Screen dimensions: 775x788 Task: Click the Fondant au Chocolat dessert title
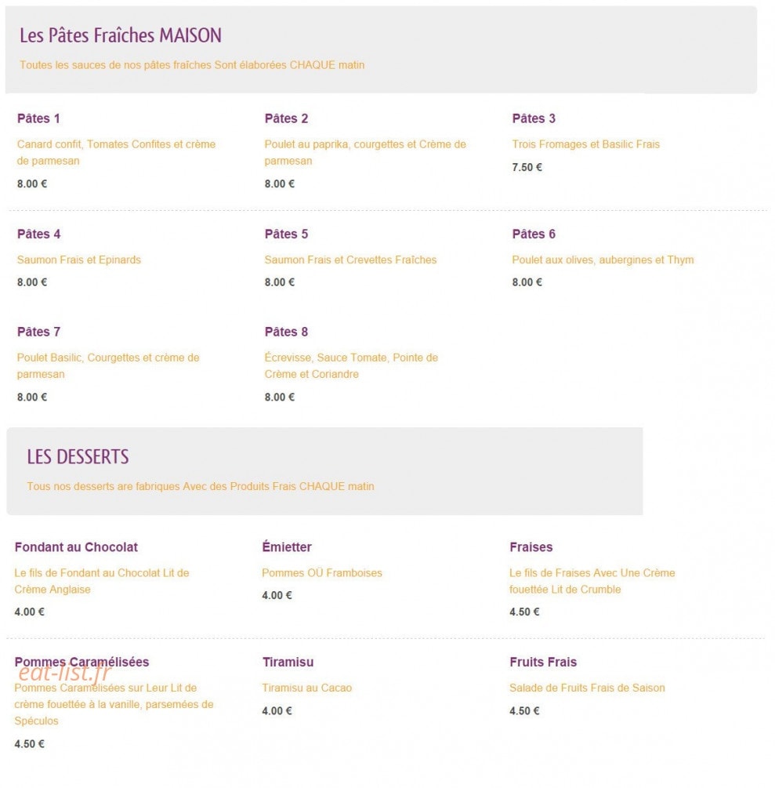(76, 547)
